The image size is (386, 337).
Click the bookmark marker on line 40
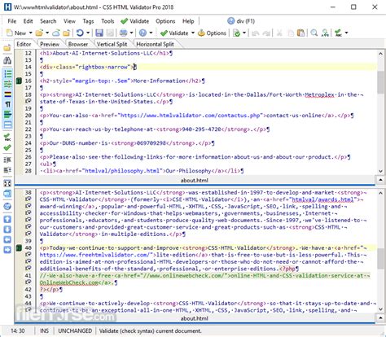19,248
